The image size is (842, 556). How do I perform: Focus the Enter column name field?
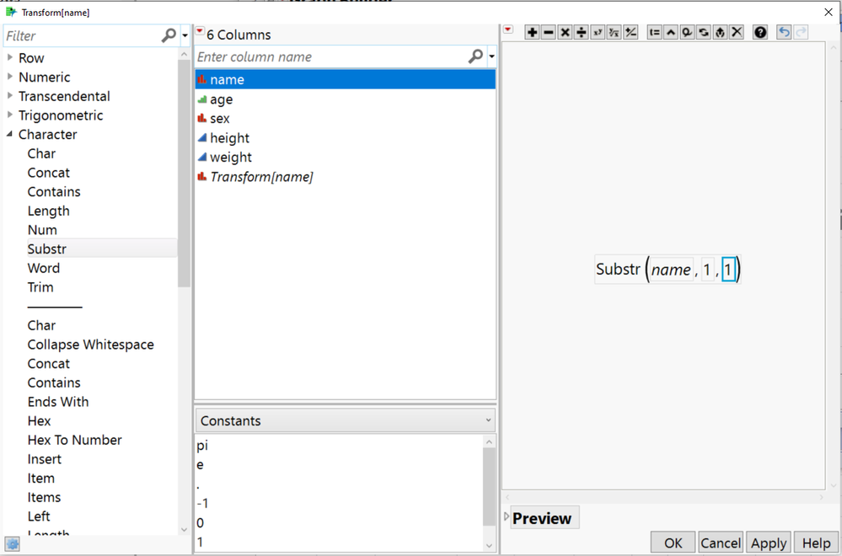pyautogui.click(x=330, y=57)
